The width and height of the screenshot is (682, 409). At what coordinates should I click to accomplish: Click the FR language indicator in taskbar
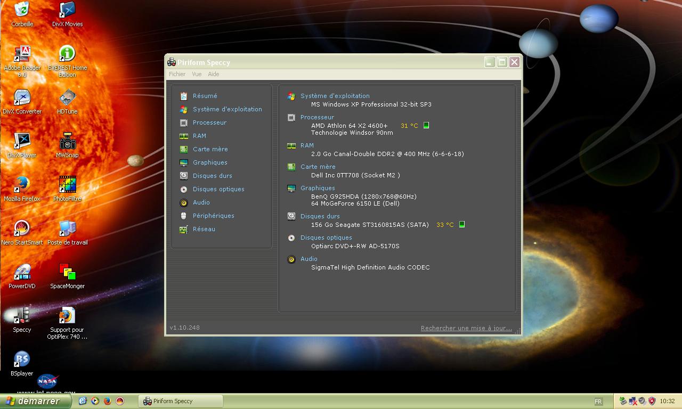click(598, 402)
